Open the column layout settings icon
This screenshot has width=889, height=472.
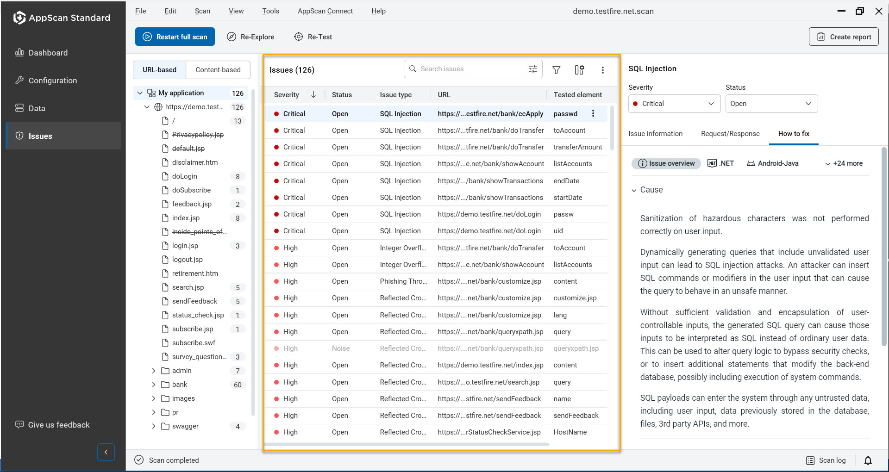coord(579,70)
